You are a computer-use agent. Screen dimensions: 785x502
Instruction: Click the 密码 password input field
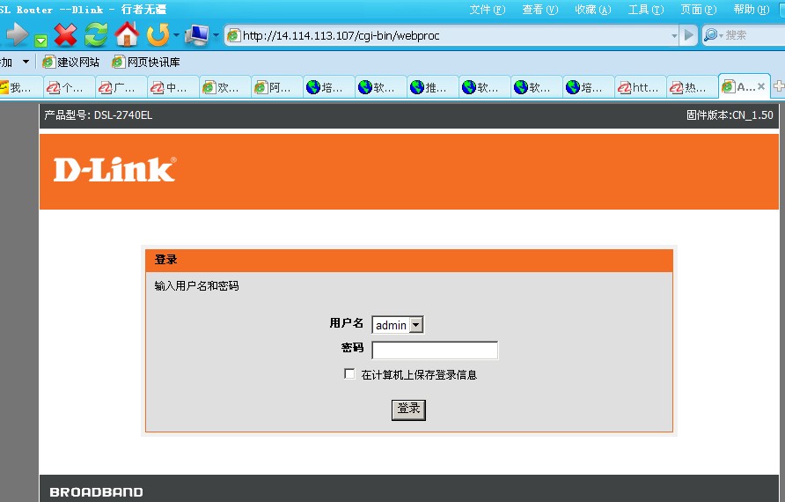(x=435, y=351)
